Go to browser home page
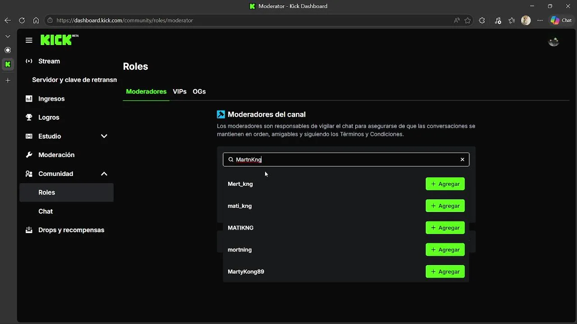Viewport: 577px width, 324px height. 36,20
